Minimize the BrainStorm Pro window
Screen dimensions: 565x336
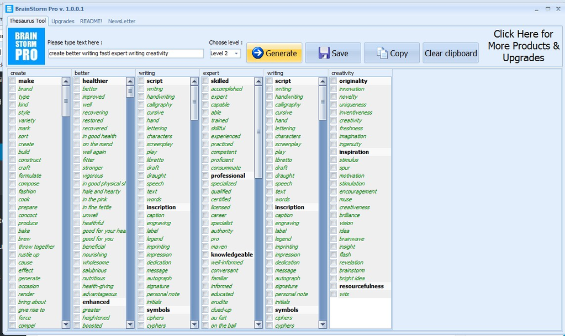click(x=536, y=9)
